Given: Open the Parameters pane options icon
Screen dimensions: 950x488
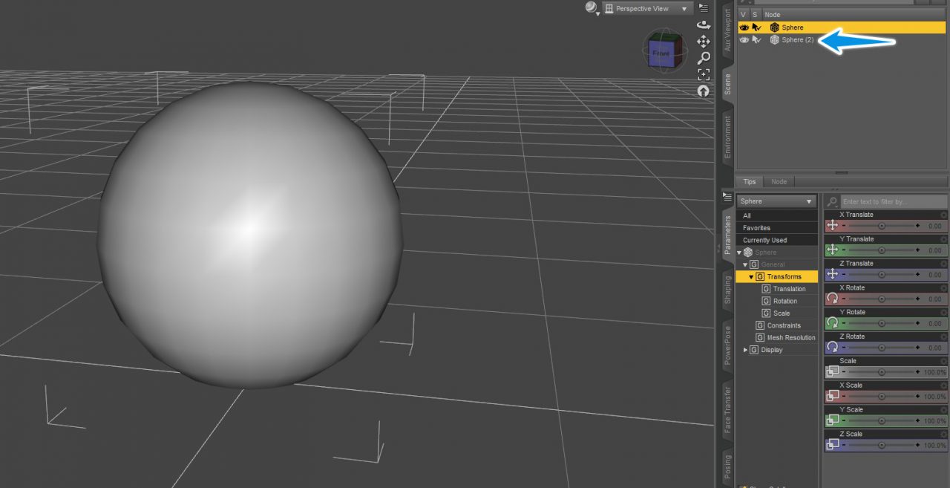Looking at the screenshot, I should click(728, 196).
